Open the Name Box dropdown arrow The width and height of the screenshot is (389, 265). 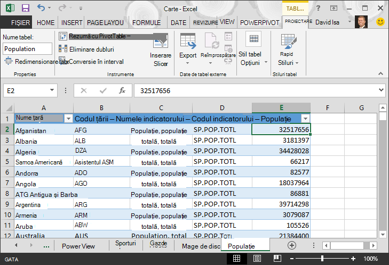click(52, 90)
